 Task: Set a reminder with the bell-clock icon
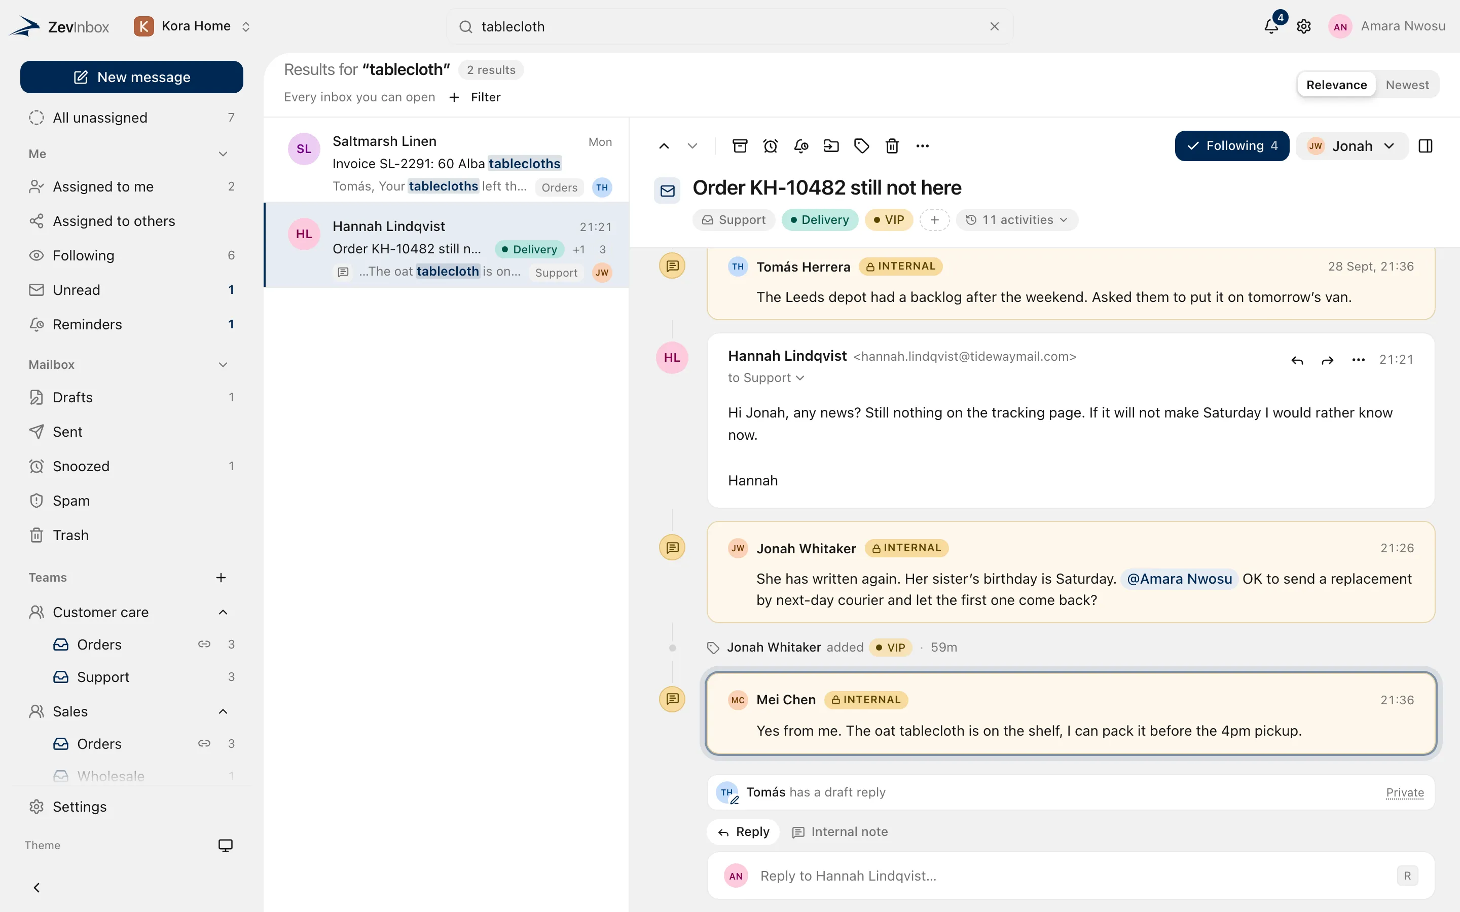[x=801, y=146]
